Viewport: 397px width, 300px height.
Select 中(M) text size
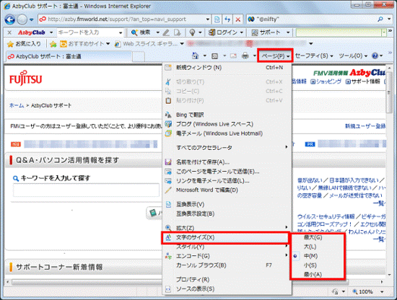coord(318,256)
